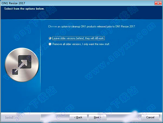Viewport: 163px width, 123px height.
Task: Click the "Choose an option to cleanup" instruction text
Action: tap(92, 27)
